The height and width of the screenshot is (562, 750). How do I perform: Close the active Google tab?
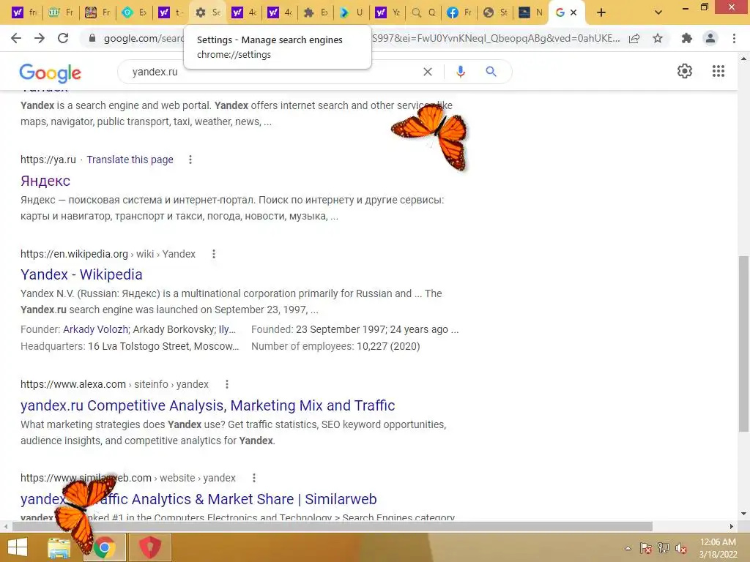(x=573, y=12)
